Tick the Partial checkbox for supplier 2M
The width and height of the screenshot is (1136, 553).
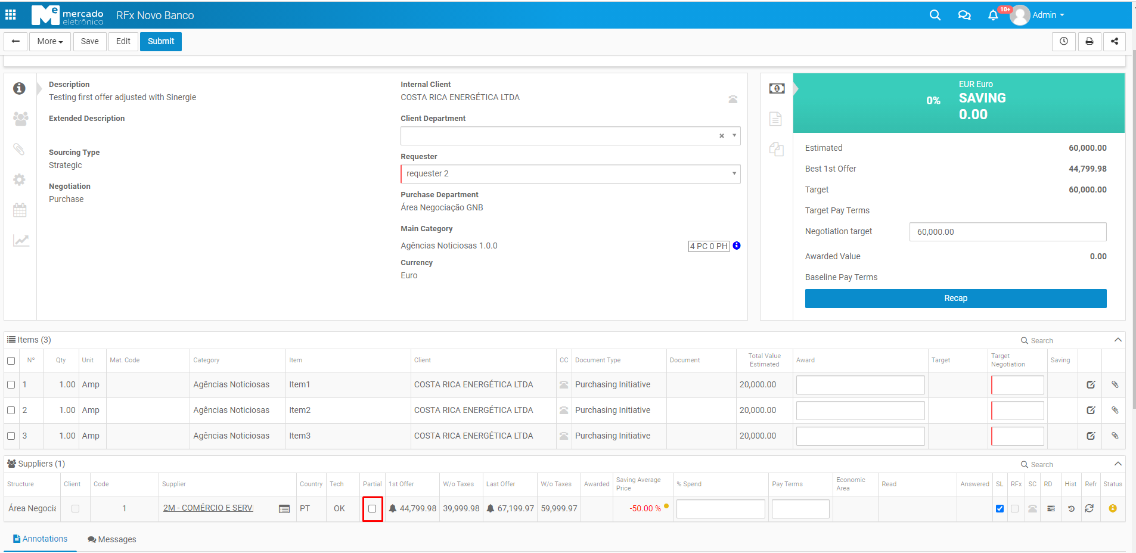373,509
